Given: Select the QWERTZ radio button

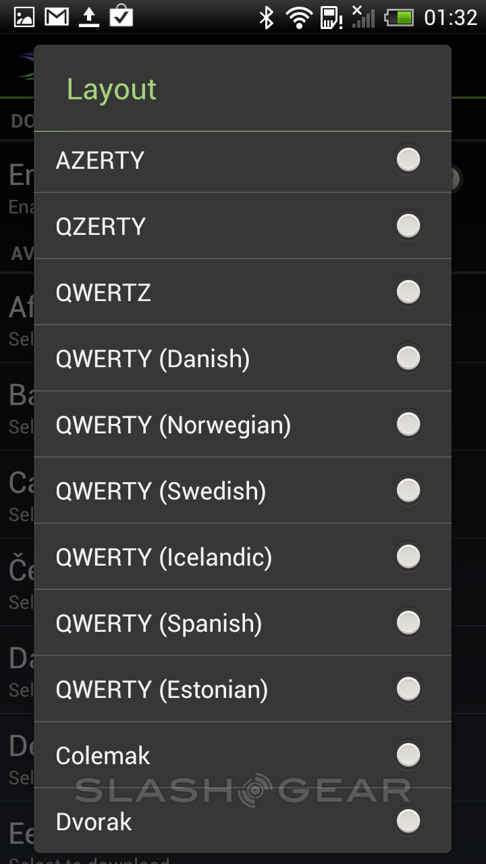Looking at the screenshot, I should point(408,292).
